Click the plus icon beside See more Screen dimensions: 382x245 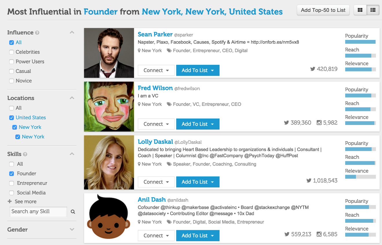click(x=10, y=201)
